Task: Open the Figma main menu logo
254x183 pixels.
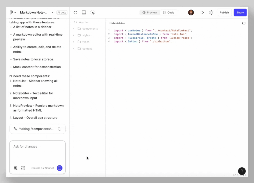Action: click(11, 13)
